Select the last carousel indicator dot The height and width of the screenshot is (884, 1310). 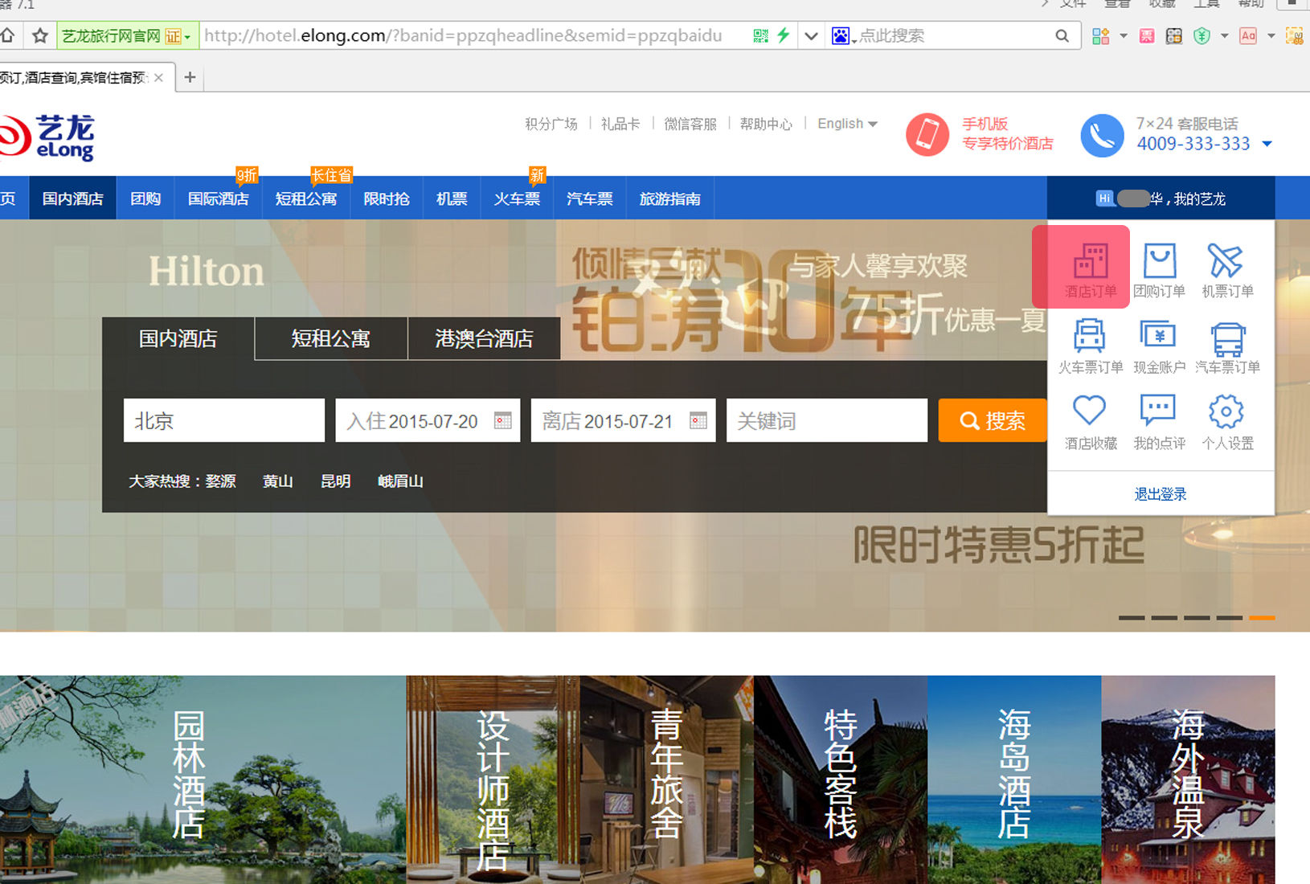(1261, 619)
